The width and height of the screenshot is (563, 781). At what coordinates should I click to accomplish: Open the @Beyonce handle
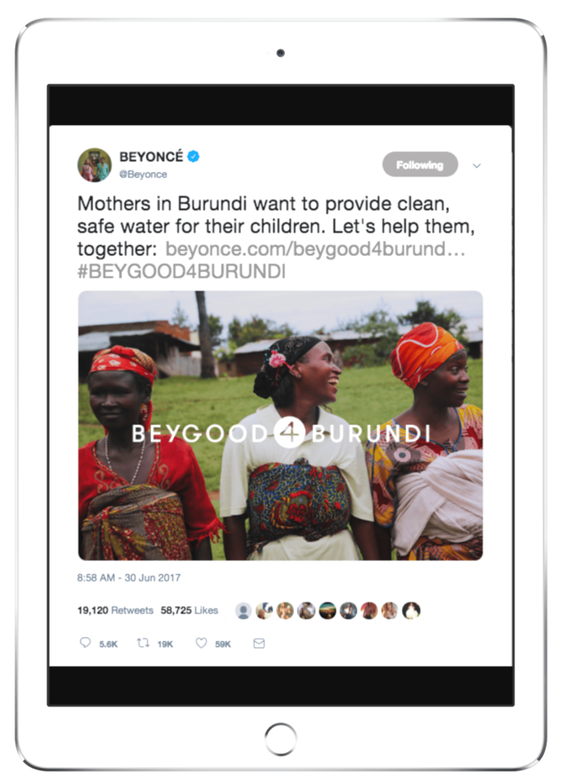coord(143,175)
